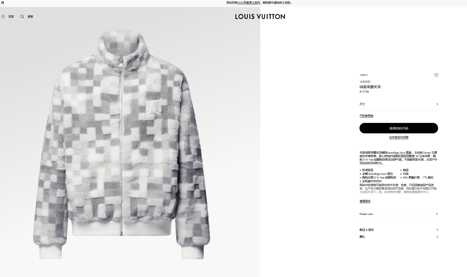The width and height of the screenshot is (467, 277).
Task: Click 查看更多 to read more
Action: pyautogui.click(x=365, y=201)
